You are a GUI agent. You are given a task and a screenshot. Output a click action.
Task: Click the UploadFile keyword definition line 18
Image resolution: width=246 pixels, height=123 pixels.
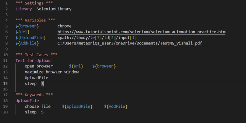(x=27, y=101)
